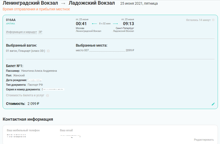Click departure time 00:41
220x144 pixels.
[x=81, y=24]
